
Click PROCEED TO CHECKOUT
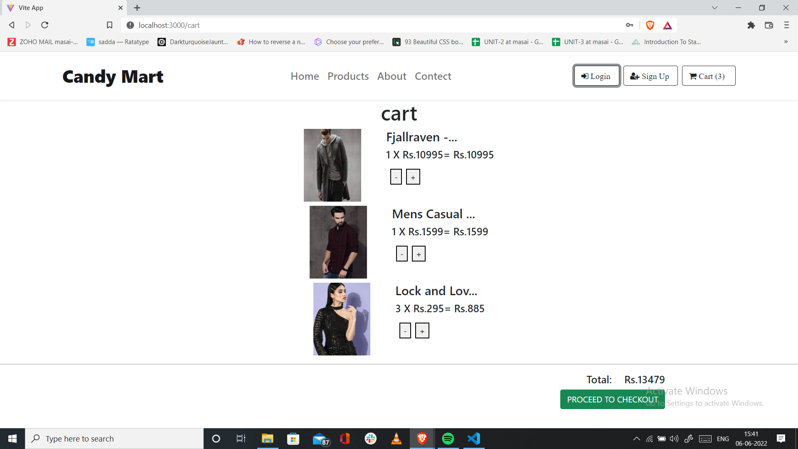point(612,399)
